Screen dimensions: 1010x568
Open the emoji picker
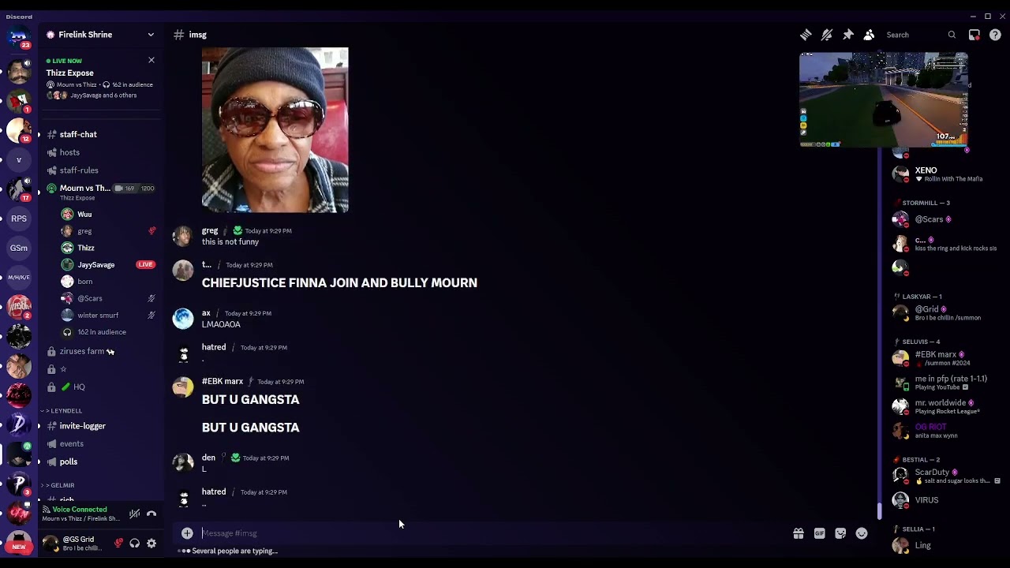862,533
